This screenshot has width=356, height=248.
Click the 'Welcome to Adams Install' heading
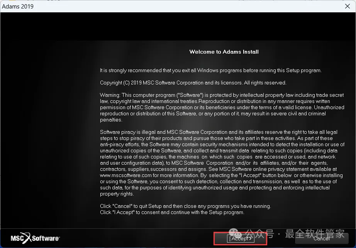[x=224, y=52]
